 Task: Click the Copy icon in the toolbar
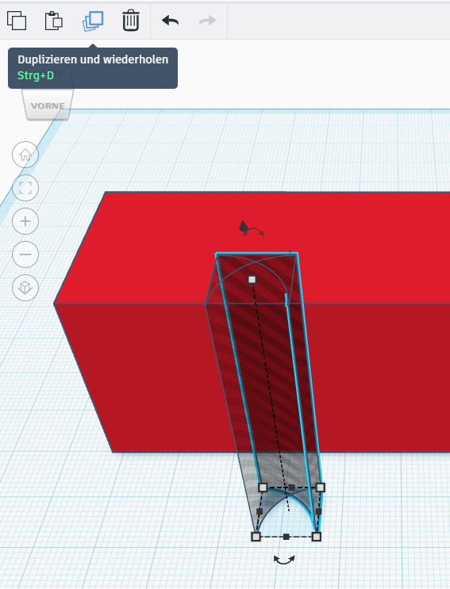coord(17,21)
